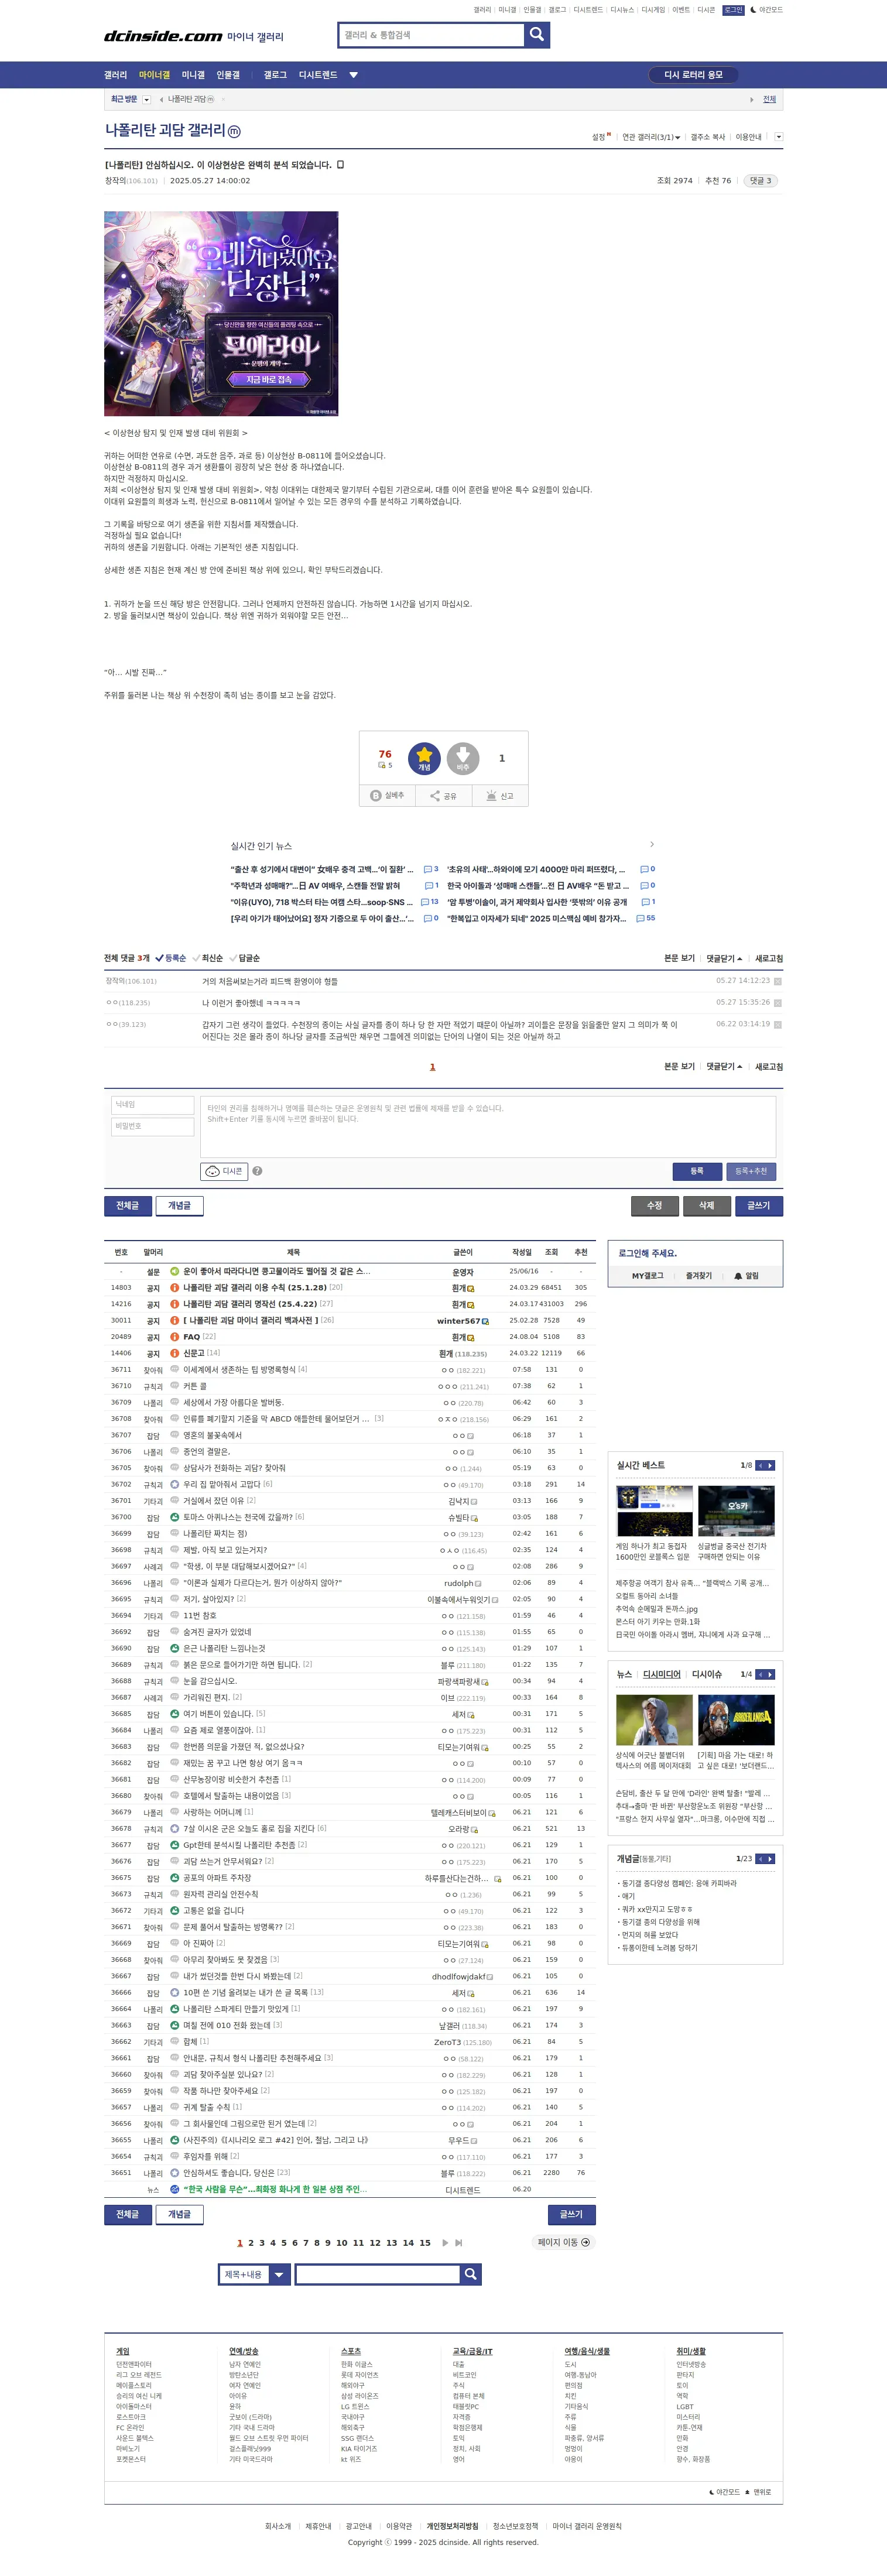Click the search magnifier icon in header
Screen dimensions: 887x2576
(x=537, y=35)
